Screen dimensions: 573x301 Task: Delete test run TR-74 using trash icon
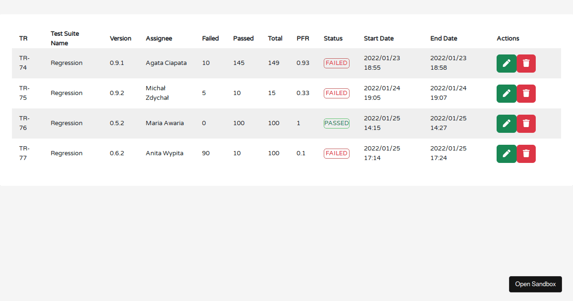click(526, 64)
